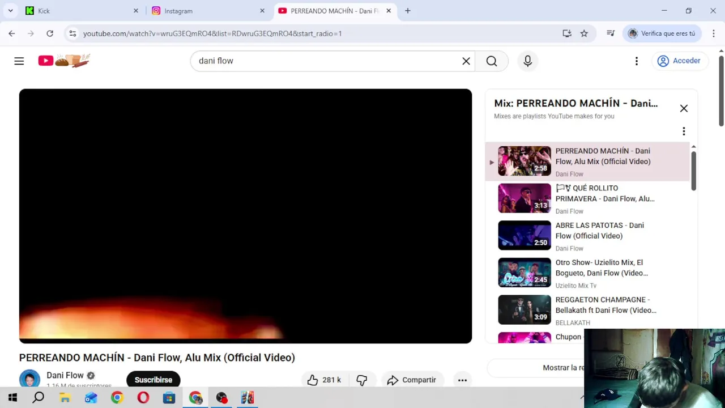The width and height of the screenshot is (725, 408).
Task: Open Mix playlist options three-dot menu
Action: click(x=684, y=131)
